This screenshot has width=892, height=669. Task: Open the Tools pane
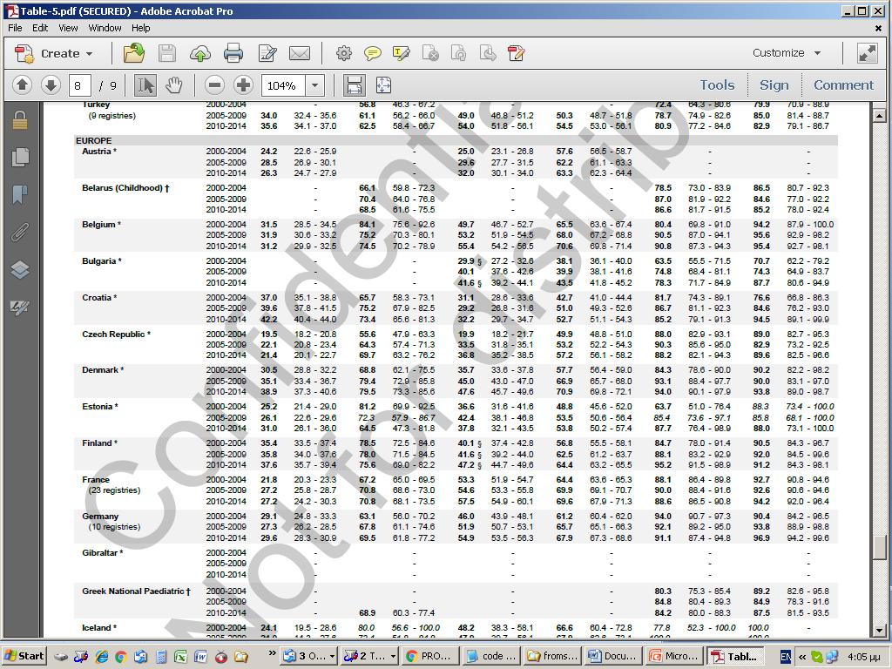(x=717, y=84)
